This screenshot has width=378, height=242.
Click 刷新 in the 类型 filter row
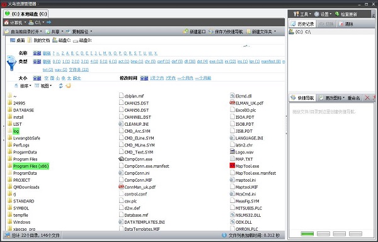click(x=47, y=62)
